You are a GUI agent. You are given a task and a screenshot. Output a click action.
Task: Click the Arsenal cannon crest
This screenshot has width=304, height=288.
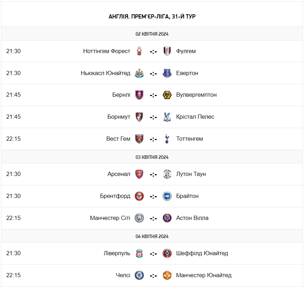[x=139, y=174]
